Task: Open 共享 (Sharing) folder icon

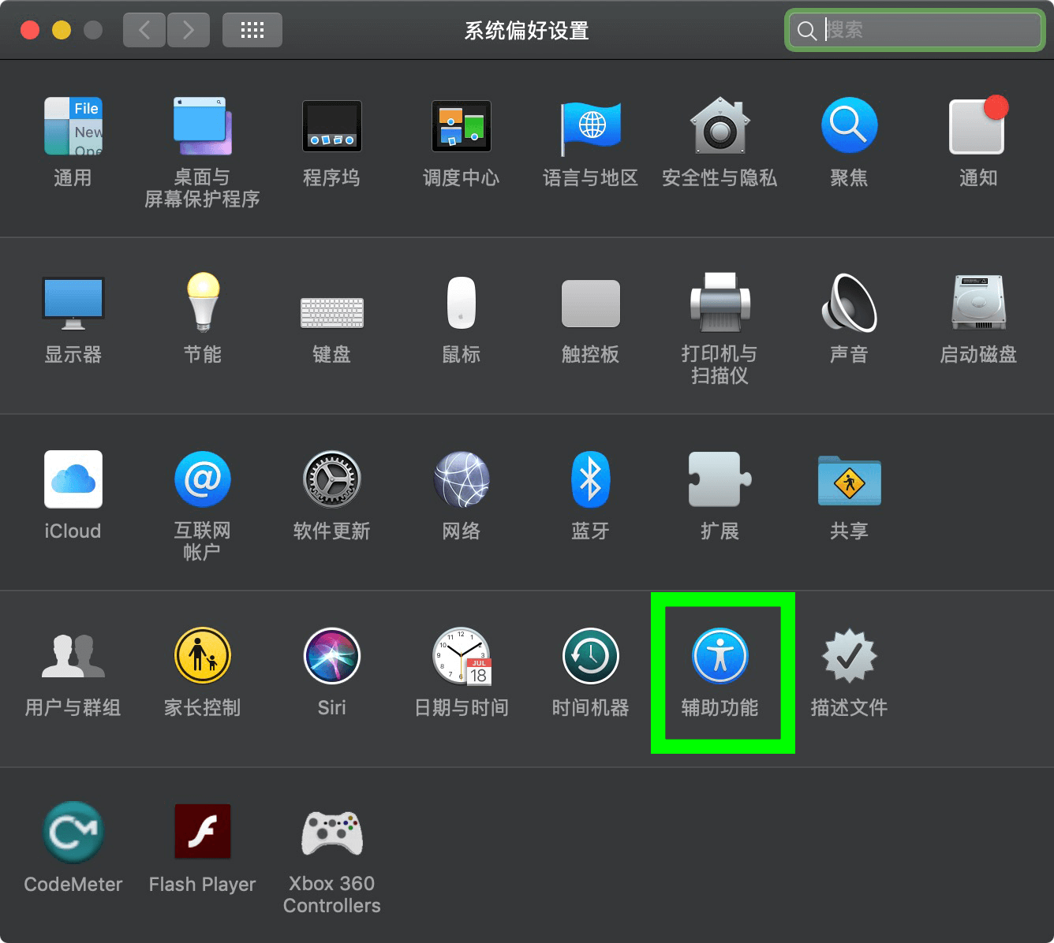Action: (850, 479)
